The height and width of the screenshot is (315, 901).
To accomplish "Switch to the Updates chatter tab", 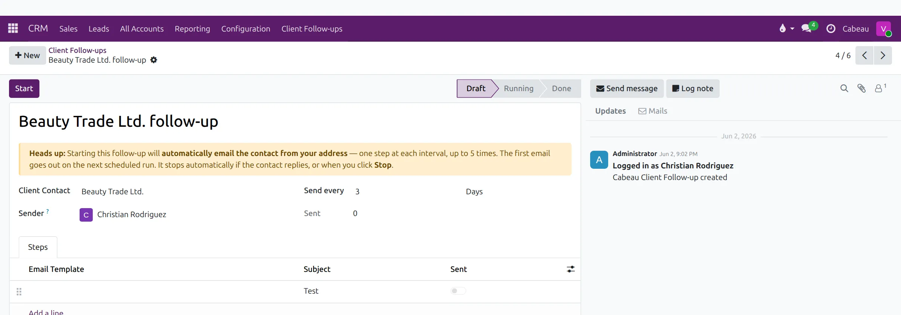I will (610, 111).
